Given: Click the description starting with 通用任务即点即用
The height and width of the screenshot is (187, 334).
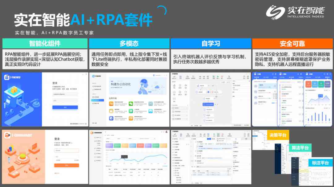Looking at the screenshot, I should [129, 59].
